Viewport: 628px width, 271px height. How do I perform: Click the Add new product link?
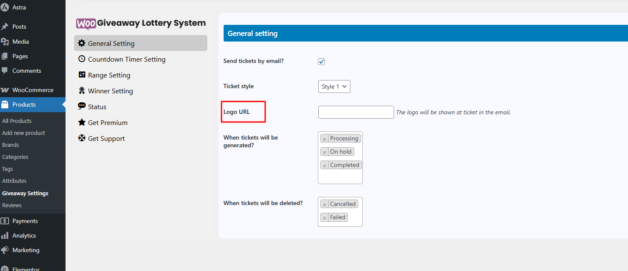click(x=24, y=133)
